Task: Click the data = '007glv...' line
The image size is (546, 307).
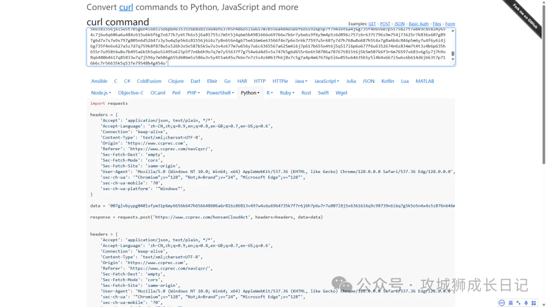Action: click(272, 206)
